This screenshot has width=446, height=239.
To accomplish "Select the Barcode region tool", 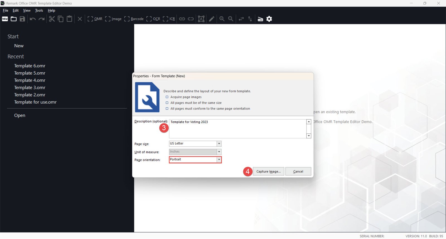I will tap(134, 19).
